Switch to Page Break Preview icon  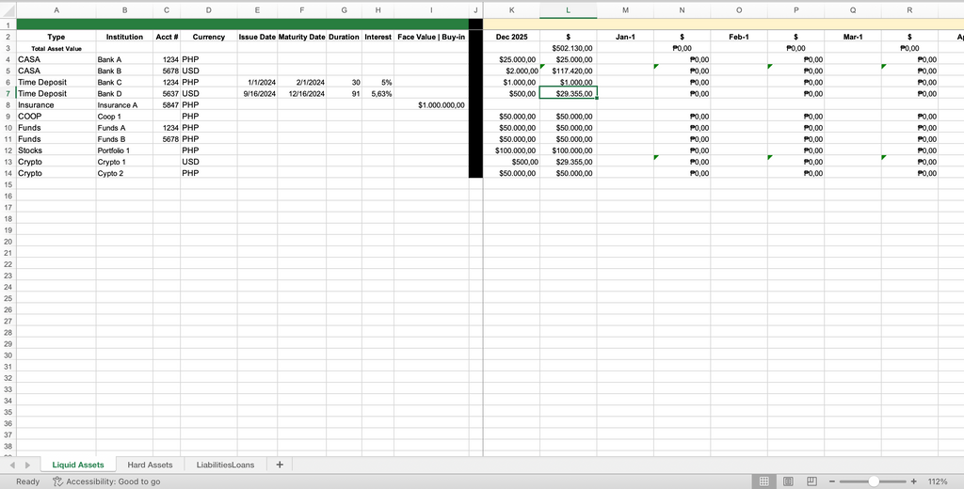tap(811, 481)
